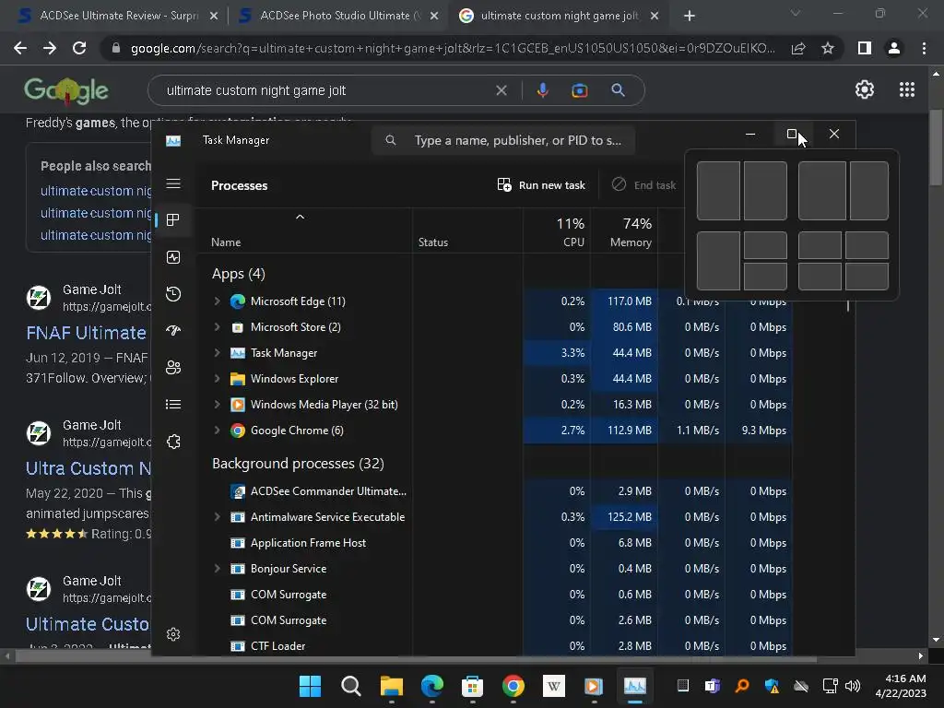Expand Google Chrome process group
Viewport: 944px width, 708px height.
pos(218,431)
